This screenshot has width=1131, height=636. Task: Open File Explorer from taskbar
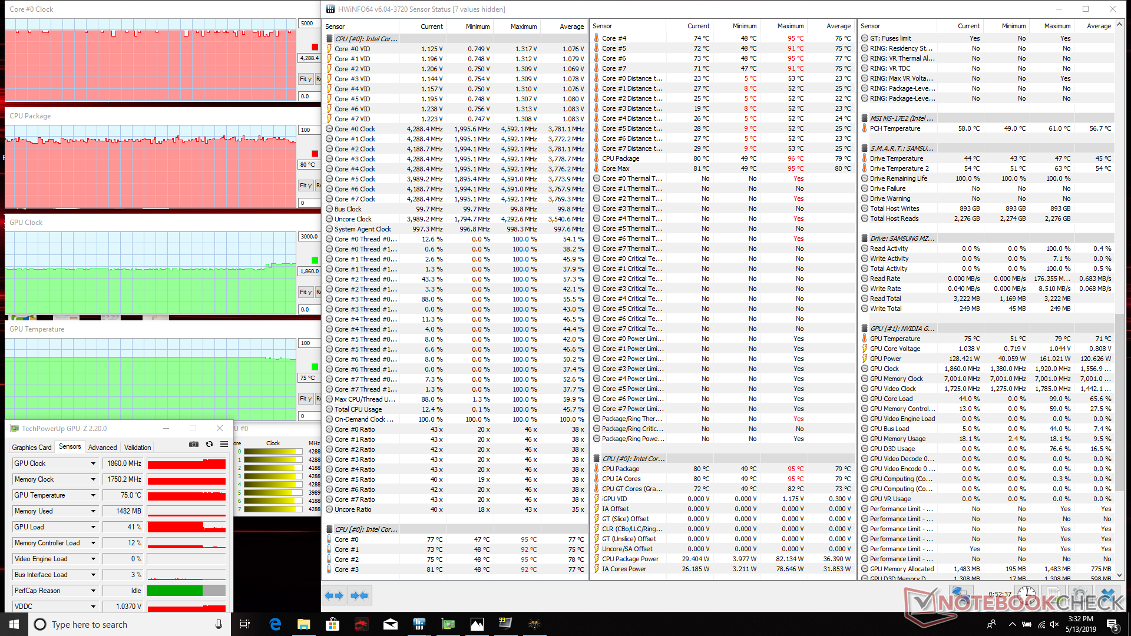click(304, 624)
